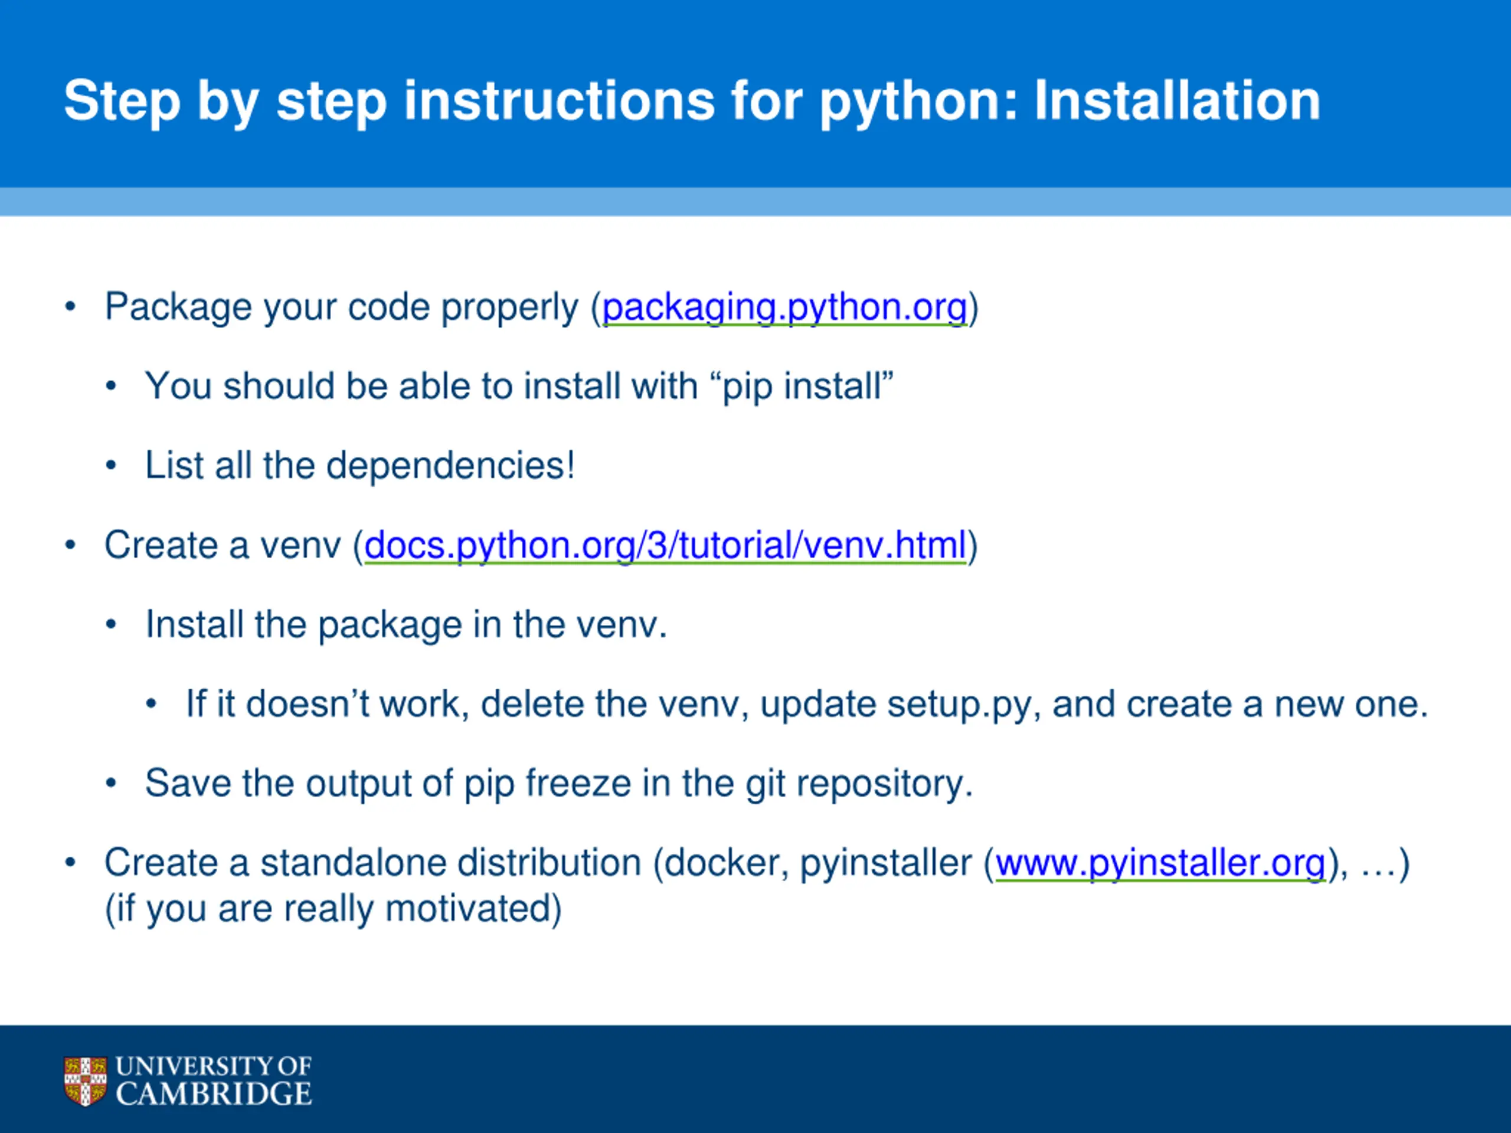Image resolution: width=1511 pixels, height=1133 pixels.
Task: Click the words 'Package your code properly'
Action: [x=342, y=307]
